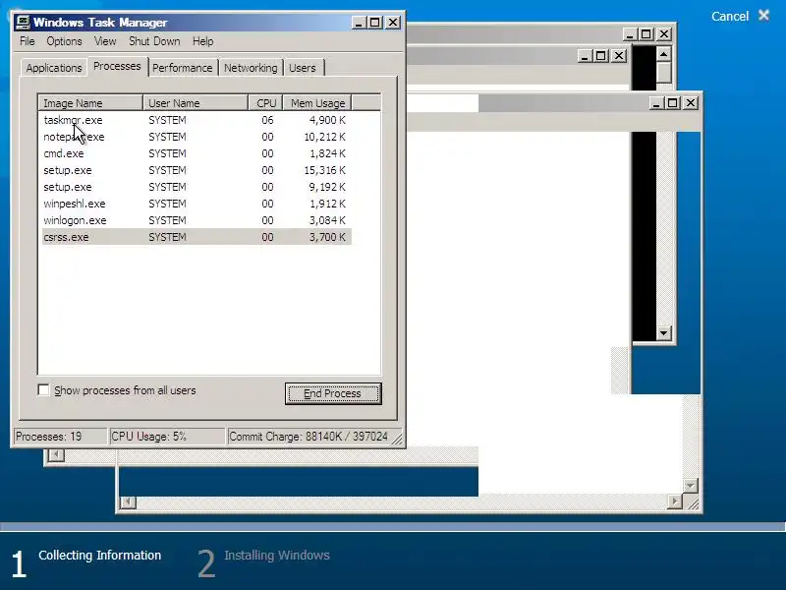Select setup.exe using 15,316 K
This screenshot has height=590, width=786.
[196, 170]
